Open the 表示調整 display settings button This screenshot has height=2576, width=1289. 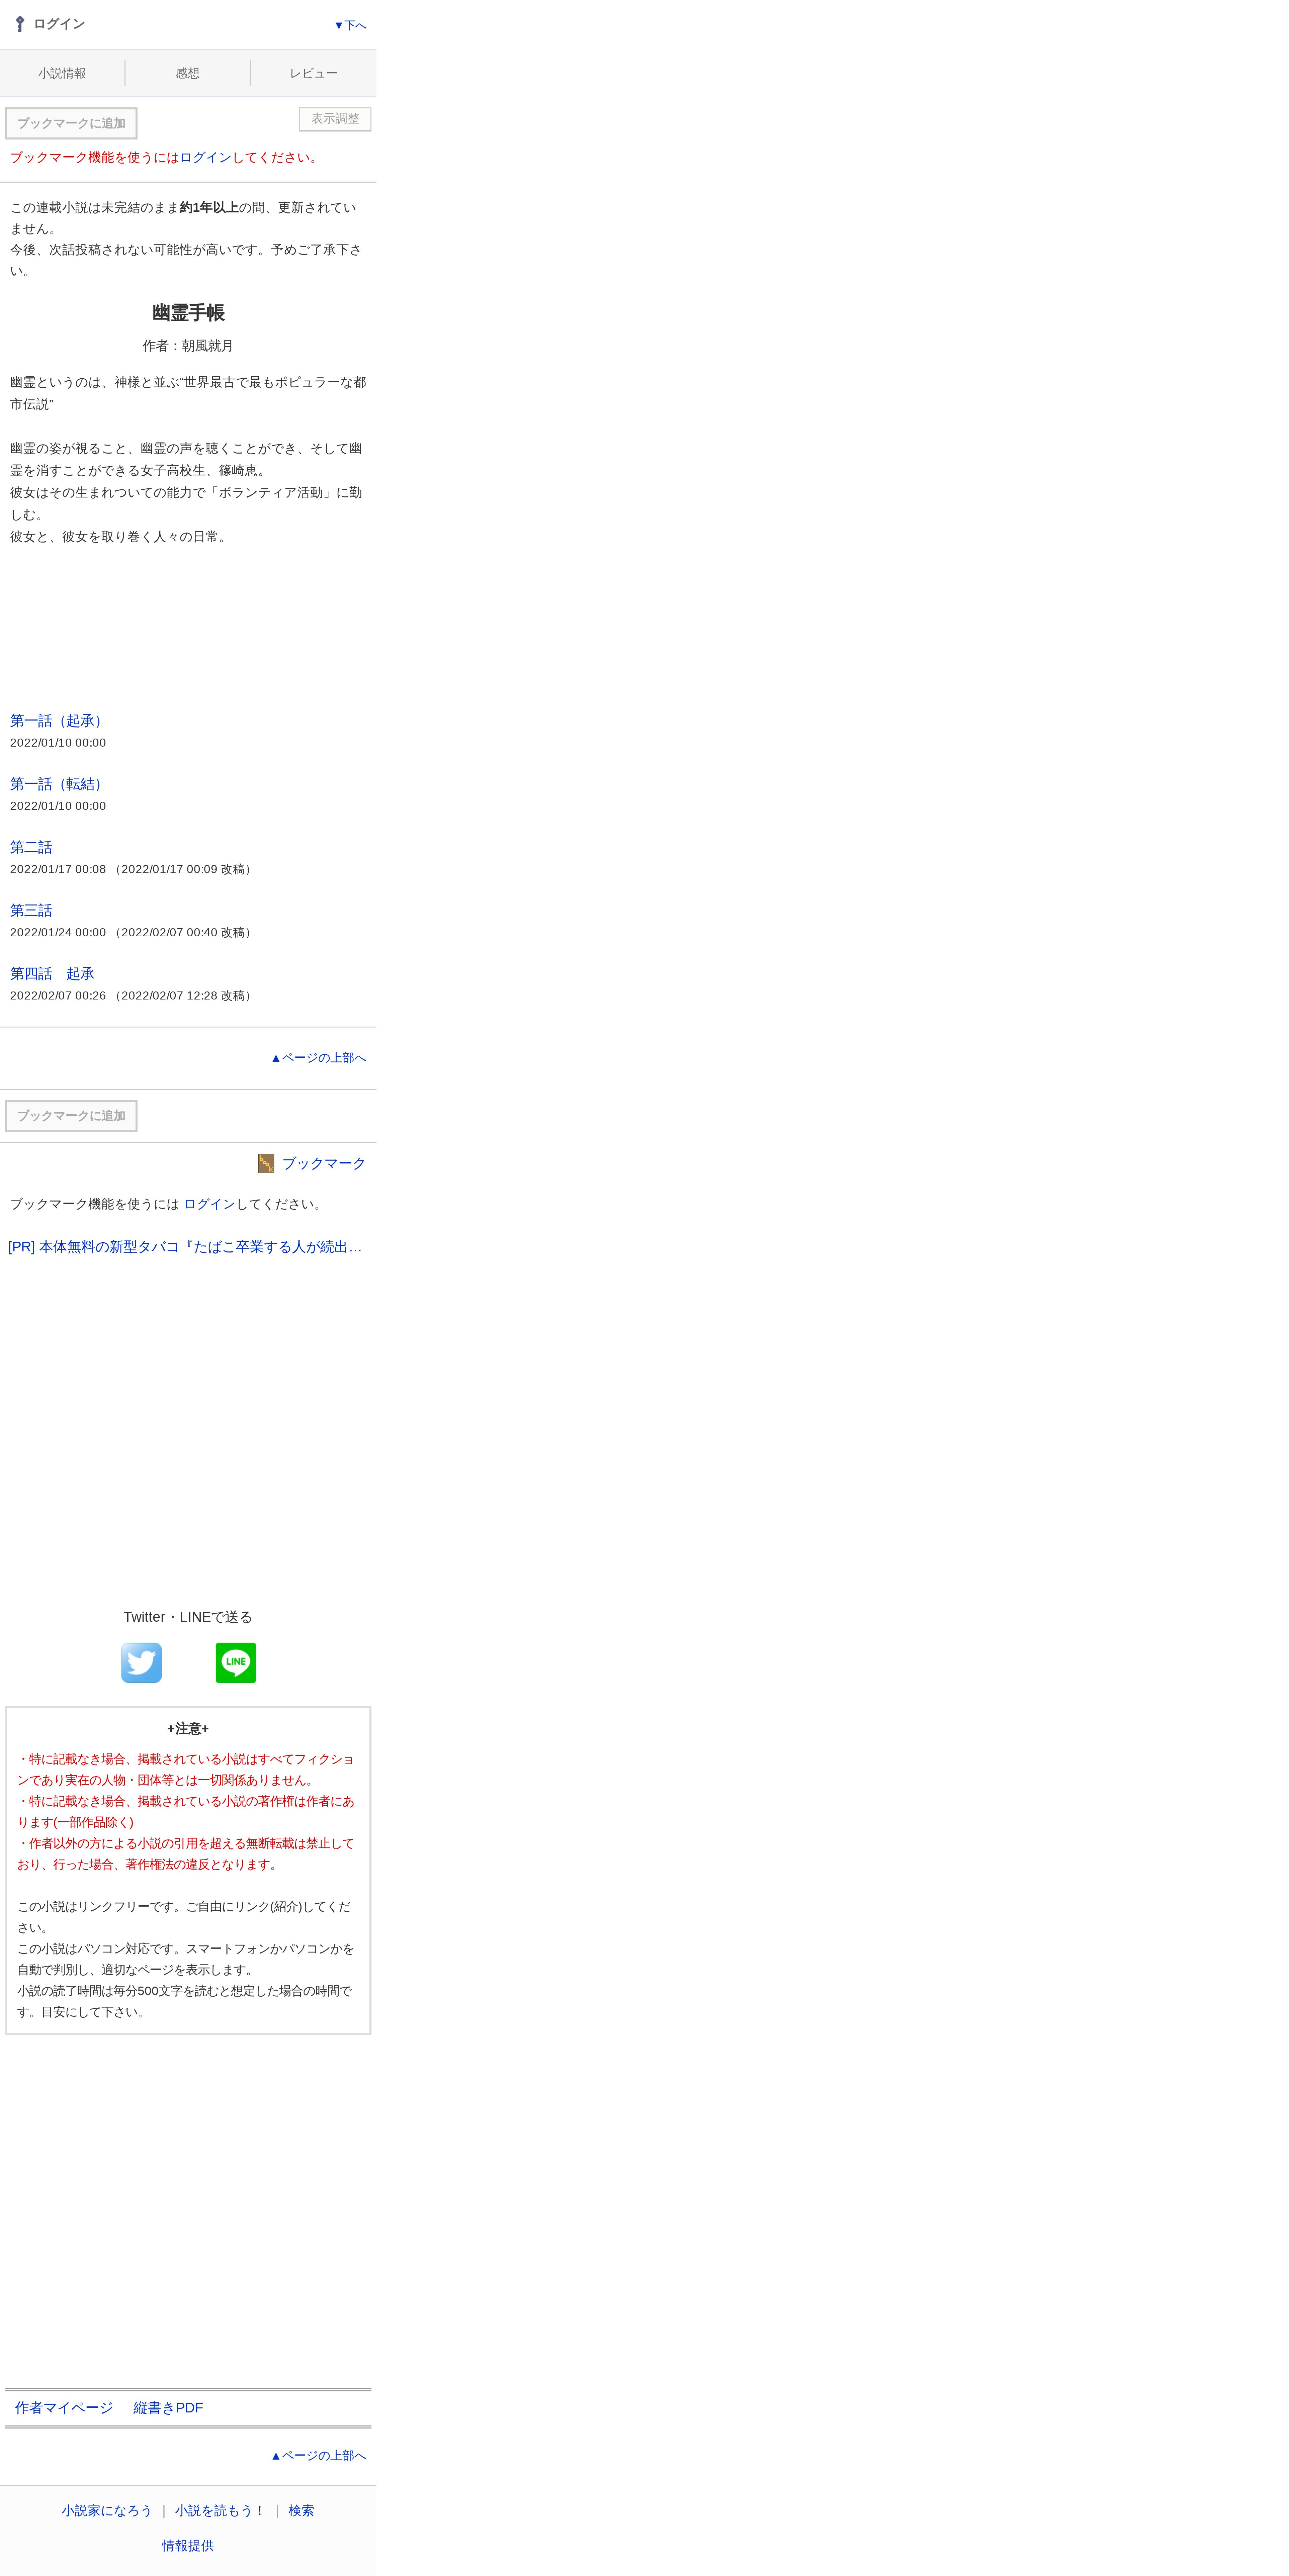point(335,119)
